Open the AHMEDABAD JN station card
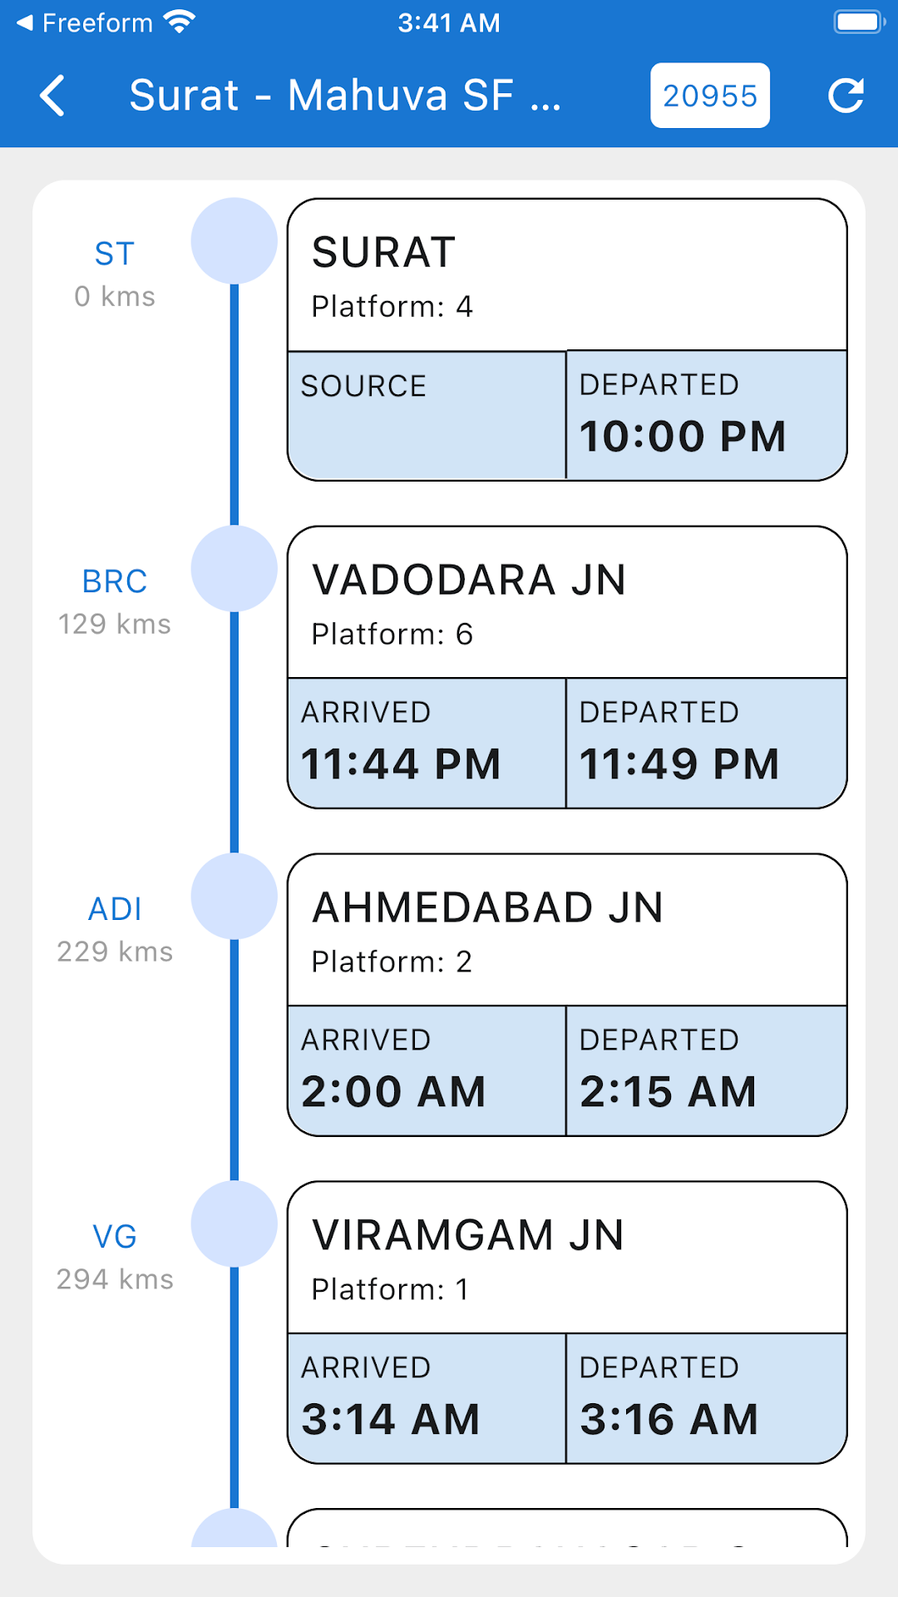 pos(566,932)
